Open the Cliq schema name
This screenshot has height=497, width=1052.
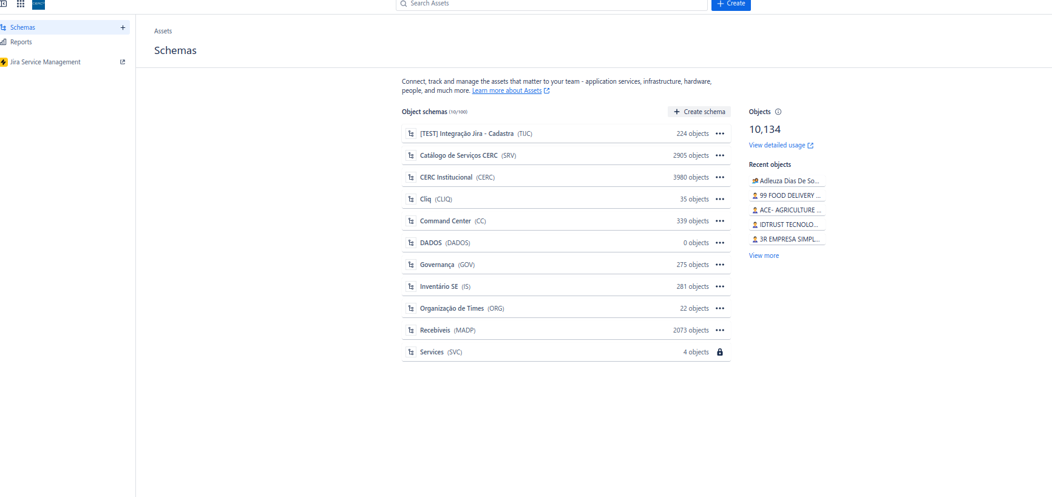click(426, 199)
